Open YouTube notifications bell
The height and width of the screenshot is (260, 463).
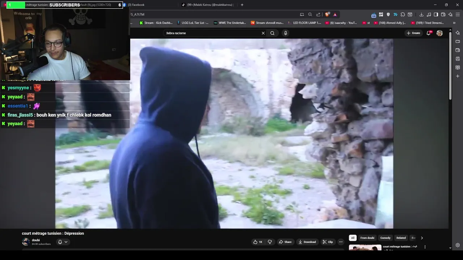click(x=429, y=33)
